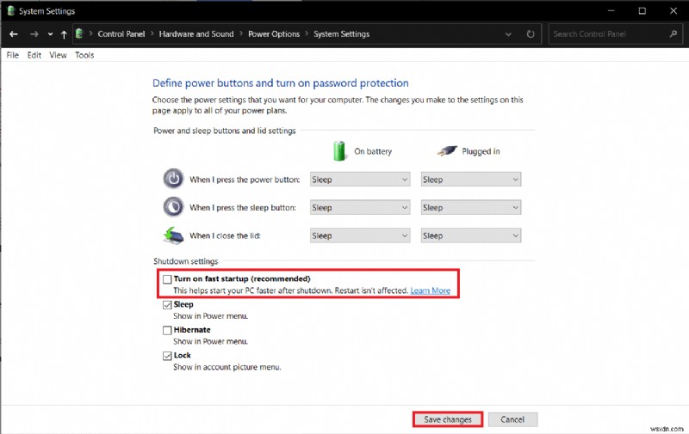This screenshot has height=434, width=689.
Task: Click 'Power and sleep buttons and lid settings' label
Action: click(225, 131)
